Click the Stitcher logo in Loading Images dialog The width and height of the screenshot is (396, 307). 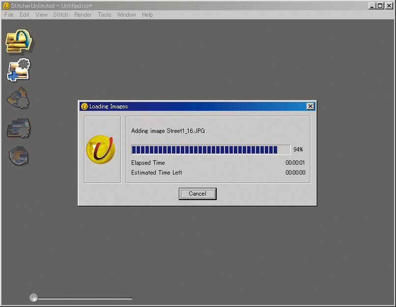101,149
